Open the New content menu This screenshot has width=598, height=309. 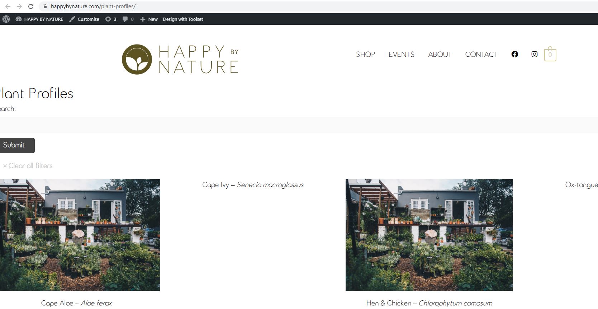[x=149, y=19]
